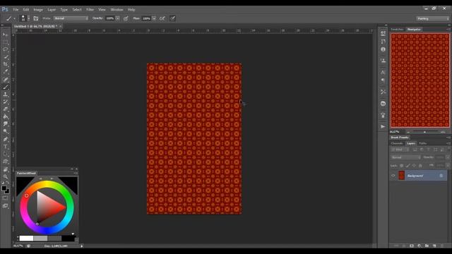This screenshot has width=452, height=254.
Task: Open the tool preset picker arrow
Action: tap(14, 19)
